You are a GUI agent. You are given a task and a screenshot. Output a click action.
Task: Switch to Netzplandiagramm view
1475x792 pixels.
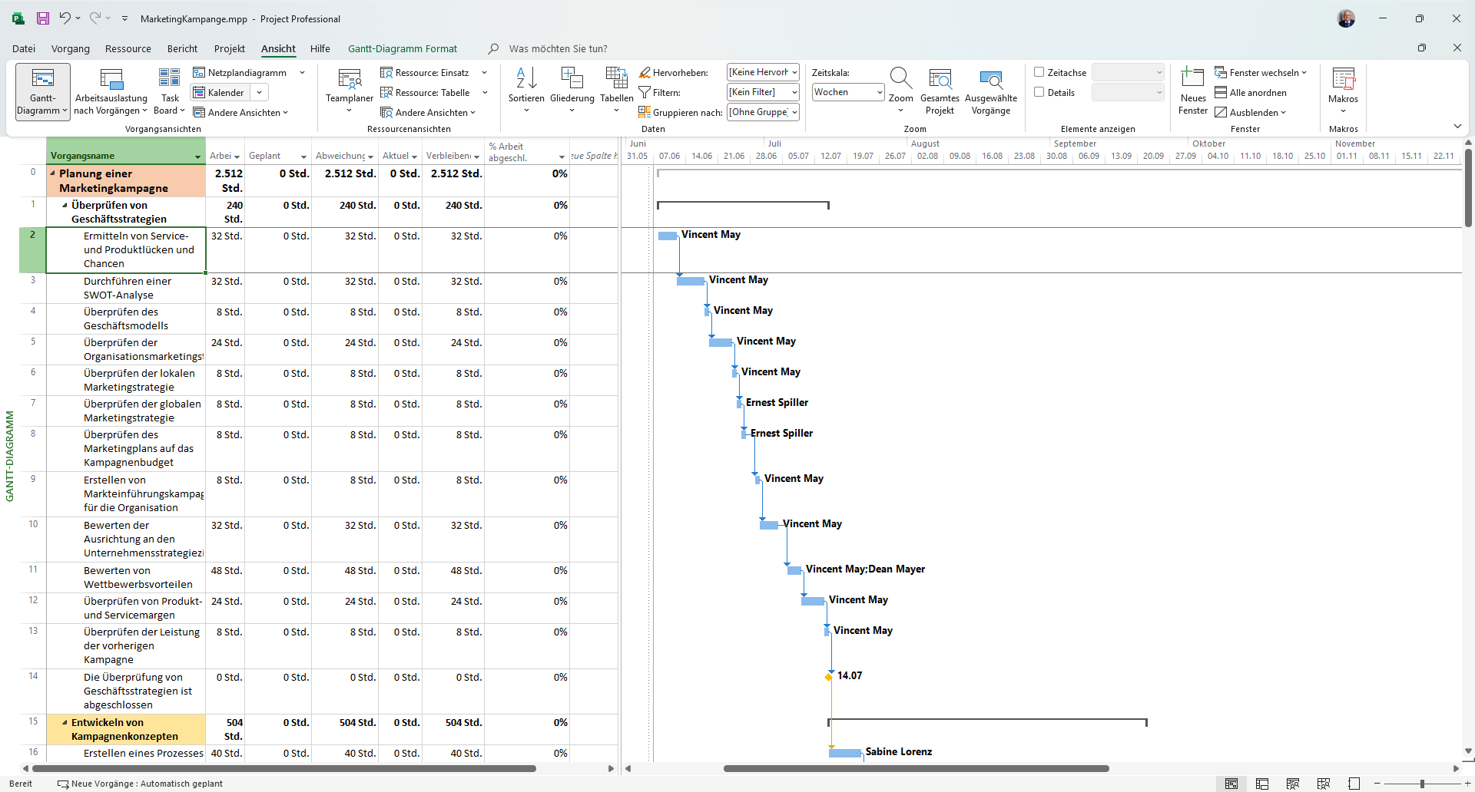(240, 73)
